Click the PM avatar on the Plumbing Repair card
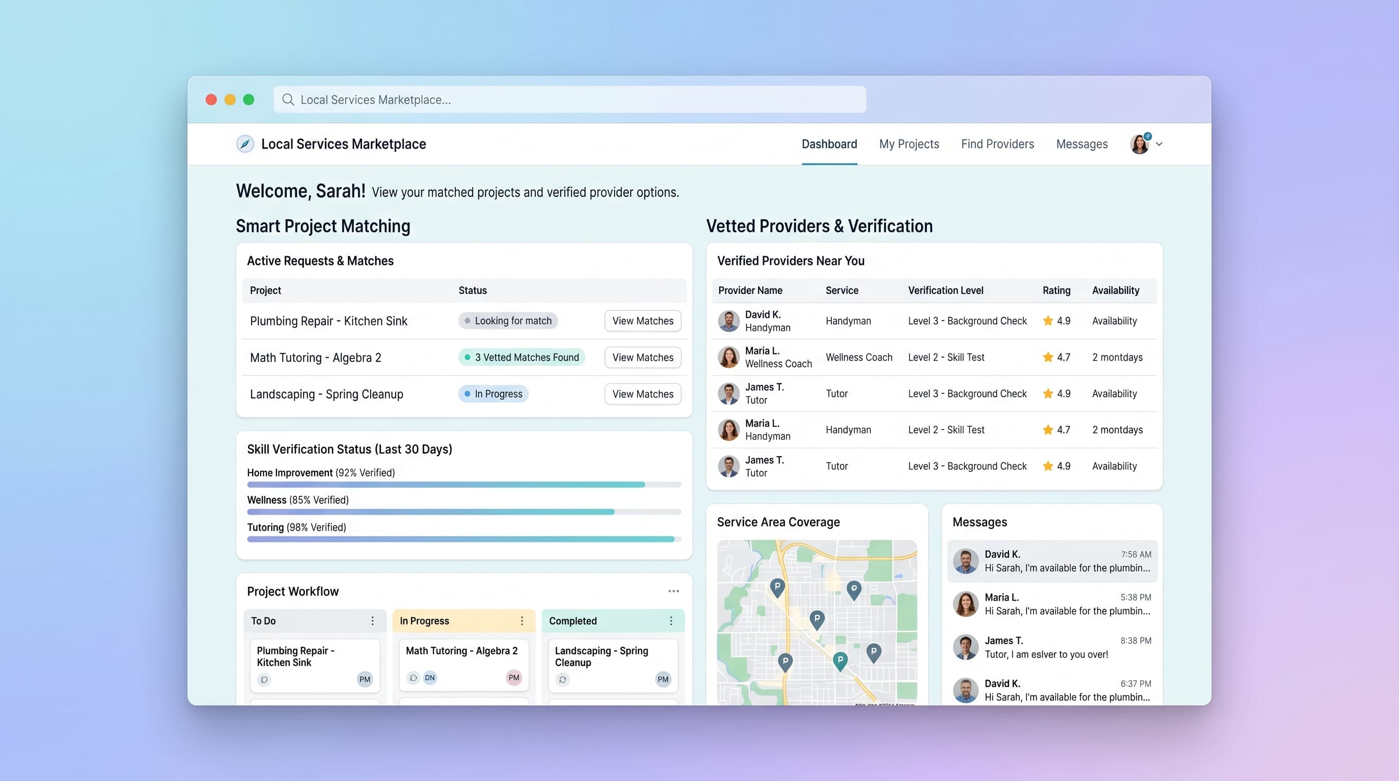 365,679
